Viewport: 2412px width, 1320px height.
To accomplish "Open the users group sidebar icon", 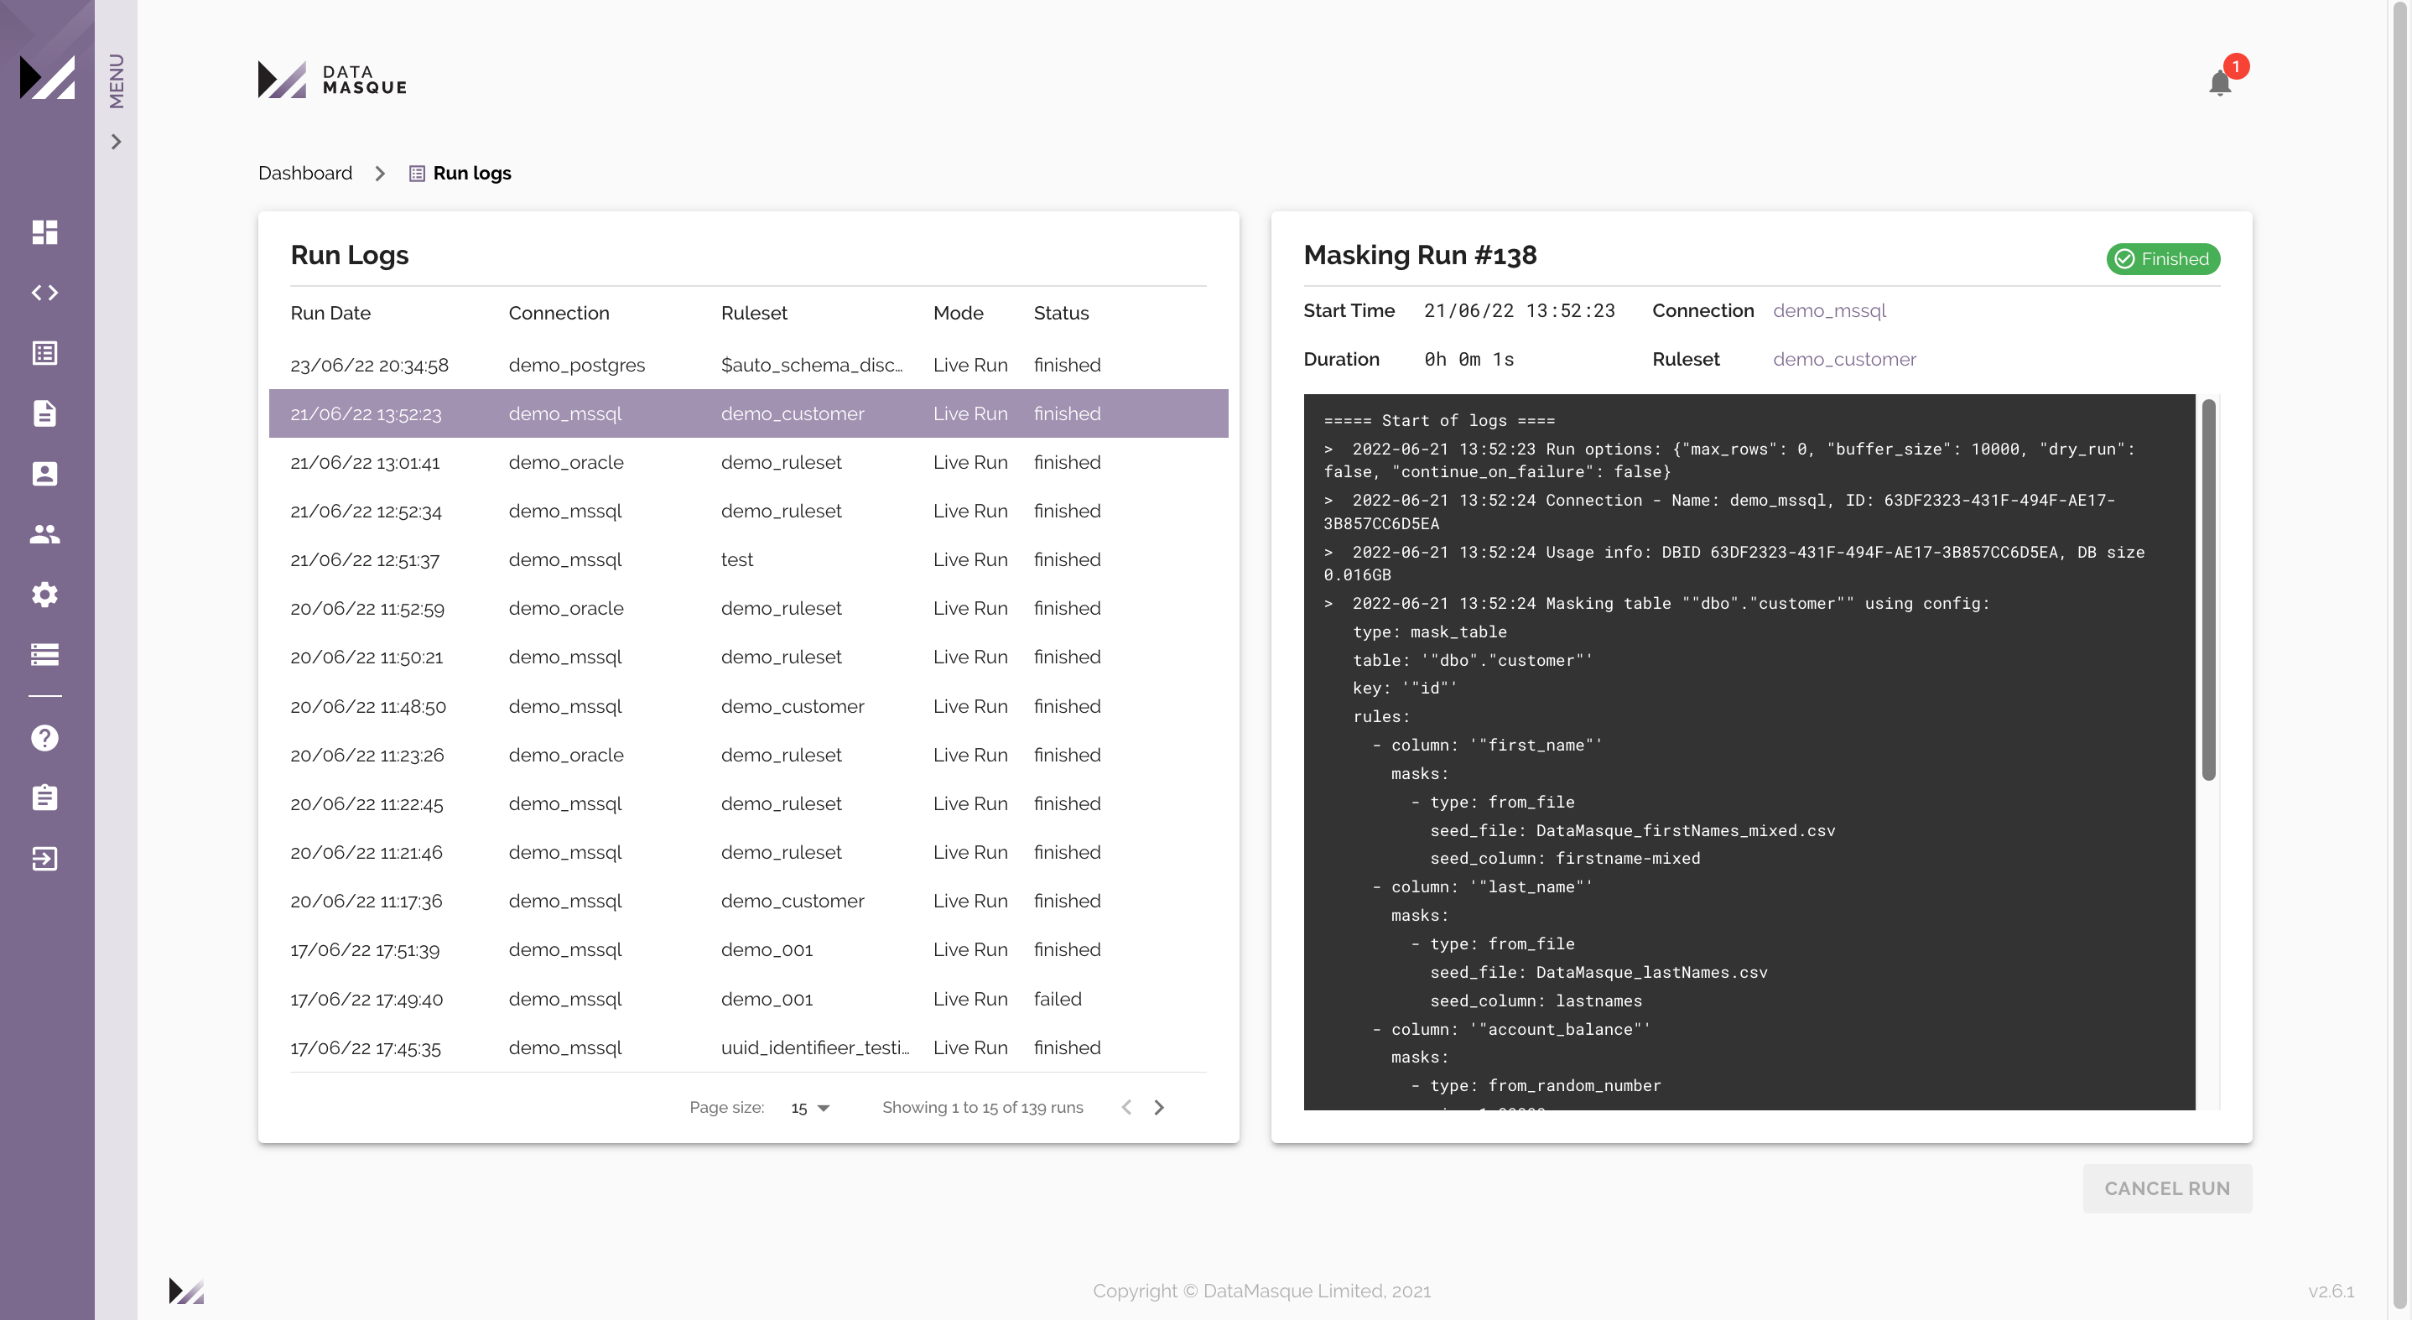I will click(45, 533).
